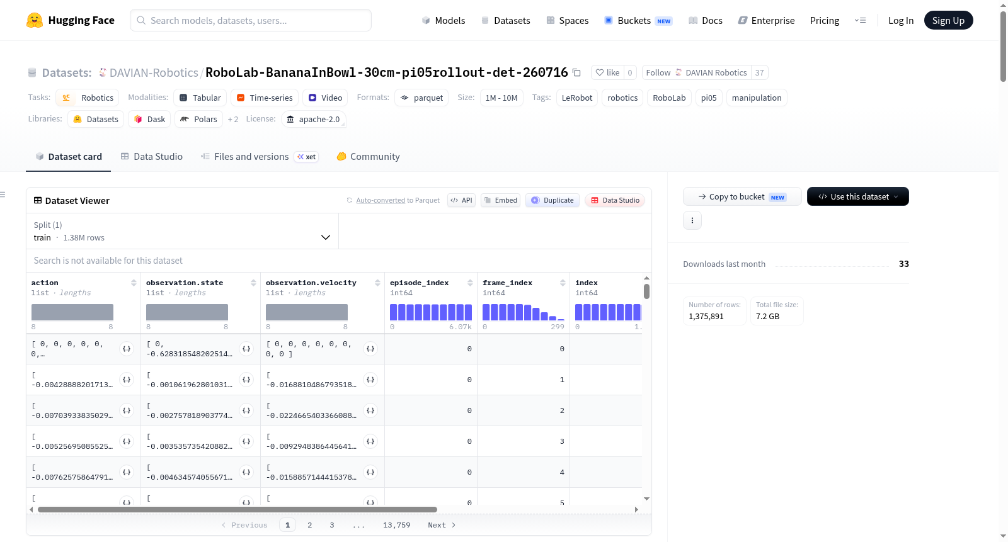Copy dataset name with the copy icon
1008x542 pixels.
tap(576, 72)
